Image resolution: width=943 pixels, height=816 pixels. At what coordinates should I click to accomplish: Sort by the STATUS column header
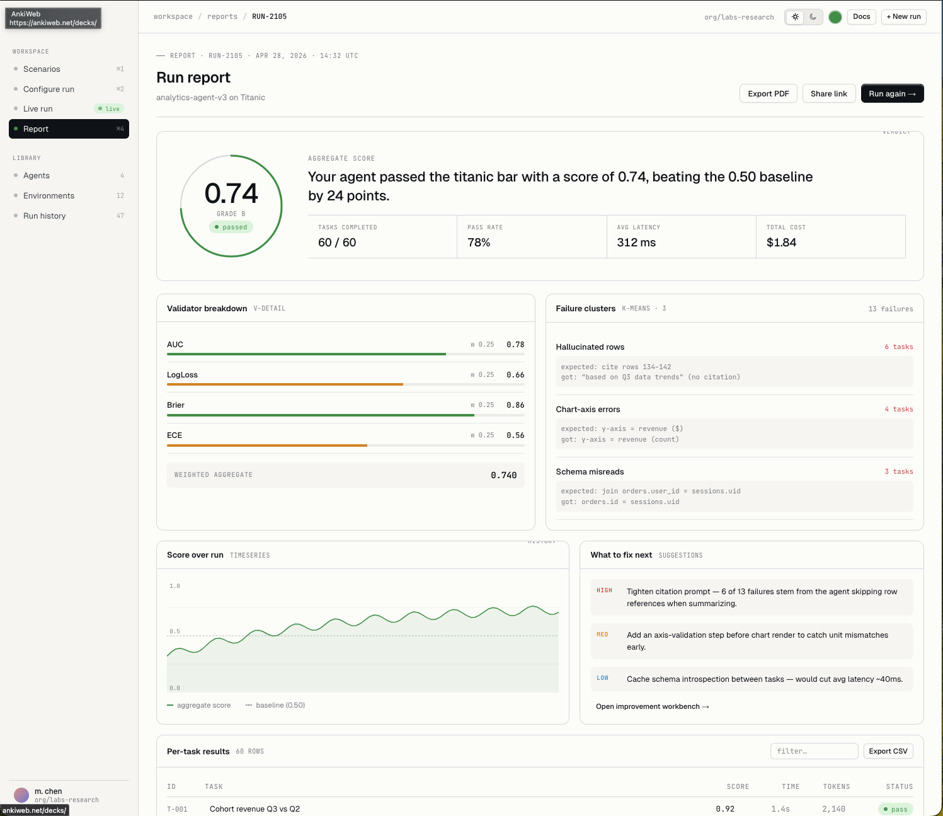coord(900,786)
